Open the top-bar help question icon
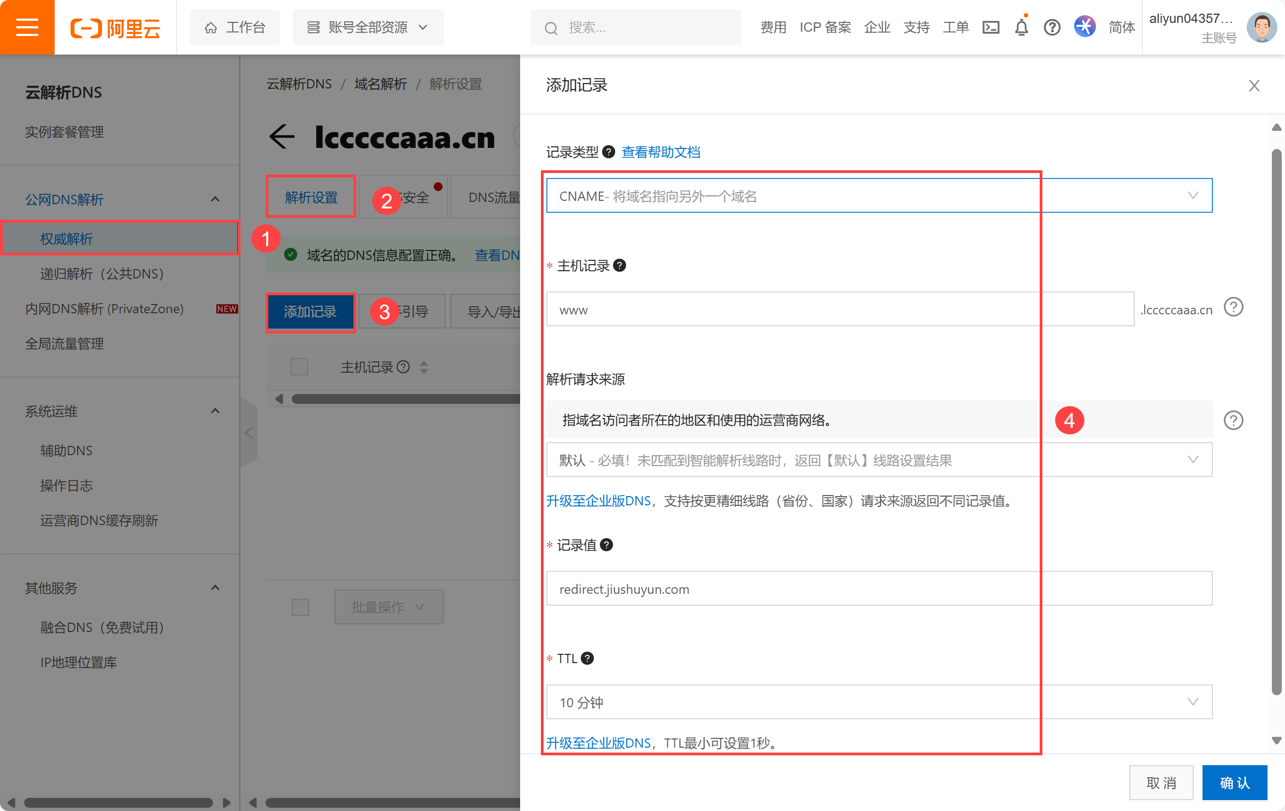The image size is (1285, 811). point(1052,27)
